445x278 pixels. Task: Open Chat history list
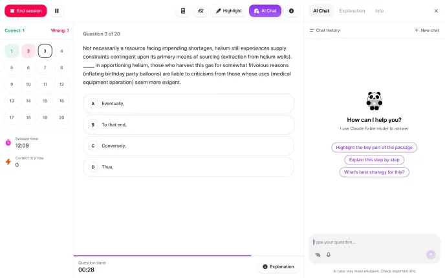pyautogui.click(x=325, y=30)
